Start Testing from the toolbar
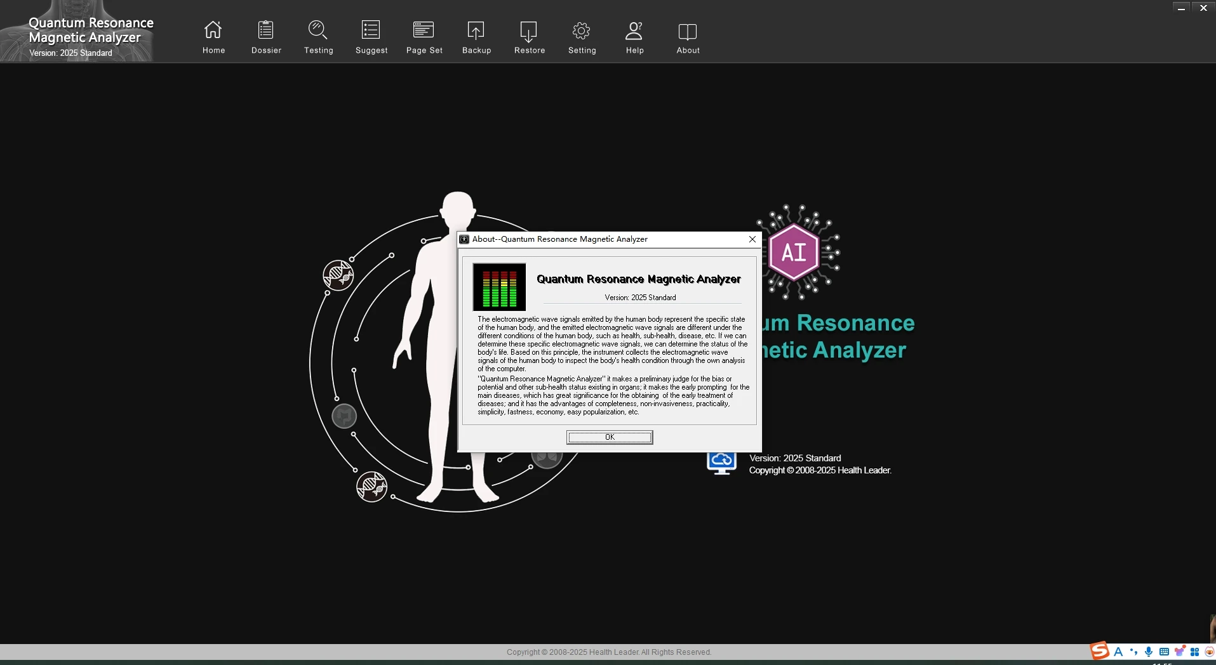Screen dimensions: 1216x665 [x=318, y=37]
